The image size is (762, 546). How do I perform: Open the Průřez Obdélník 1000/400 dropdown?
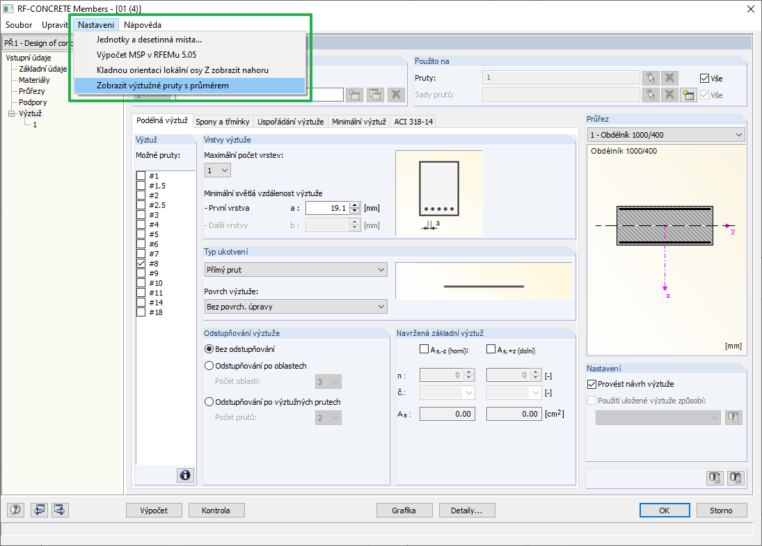666,134
